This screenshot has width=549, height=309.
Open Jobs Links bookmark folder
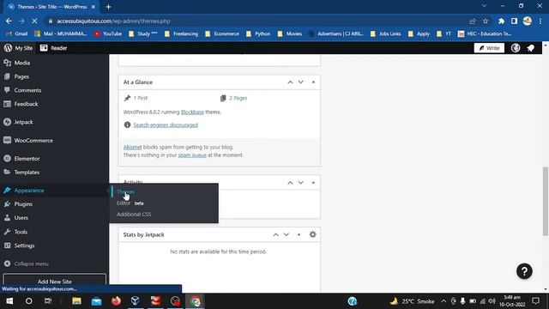385,33
